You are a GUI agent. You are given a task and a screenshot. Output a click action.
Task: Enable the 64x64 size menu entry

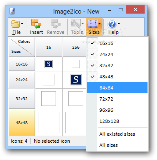point(117,88)
